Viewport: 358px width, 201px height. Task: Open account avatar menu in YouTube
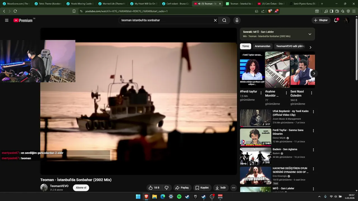tap(346, 20)
